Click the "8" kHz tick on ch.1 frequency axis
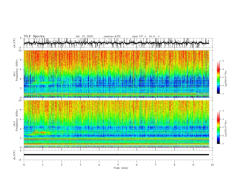 [21, 60]
